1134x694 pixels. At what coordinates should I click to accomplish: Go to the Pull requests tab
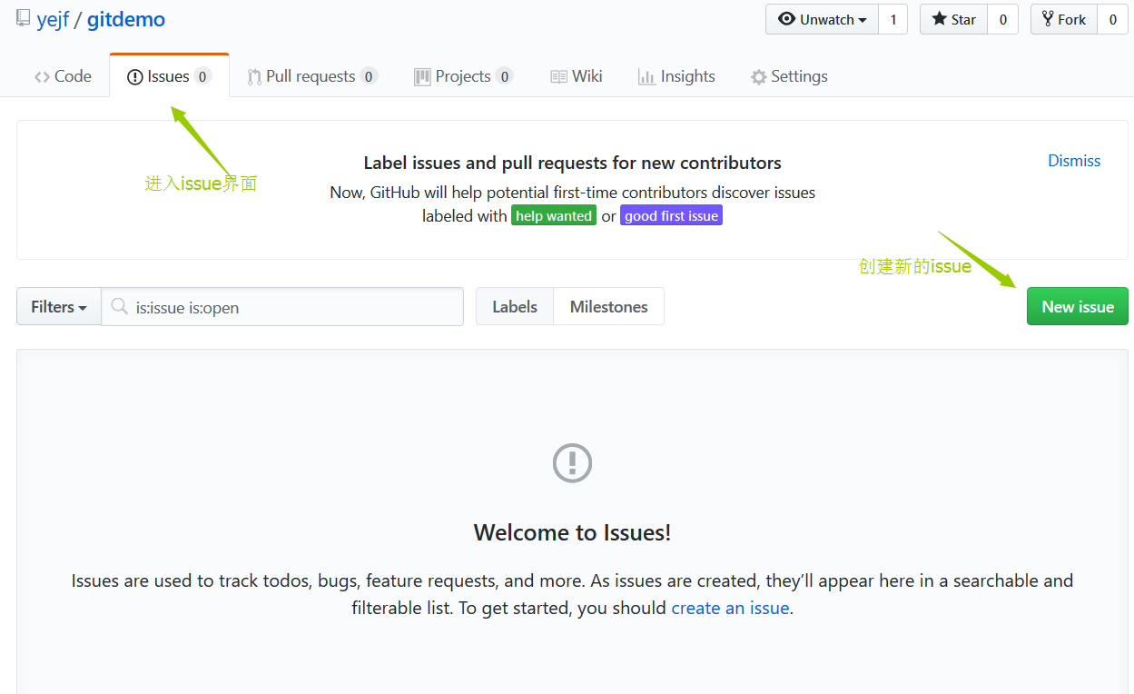(312, 76)
